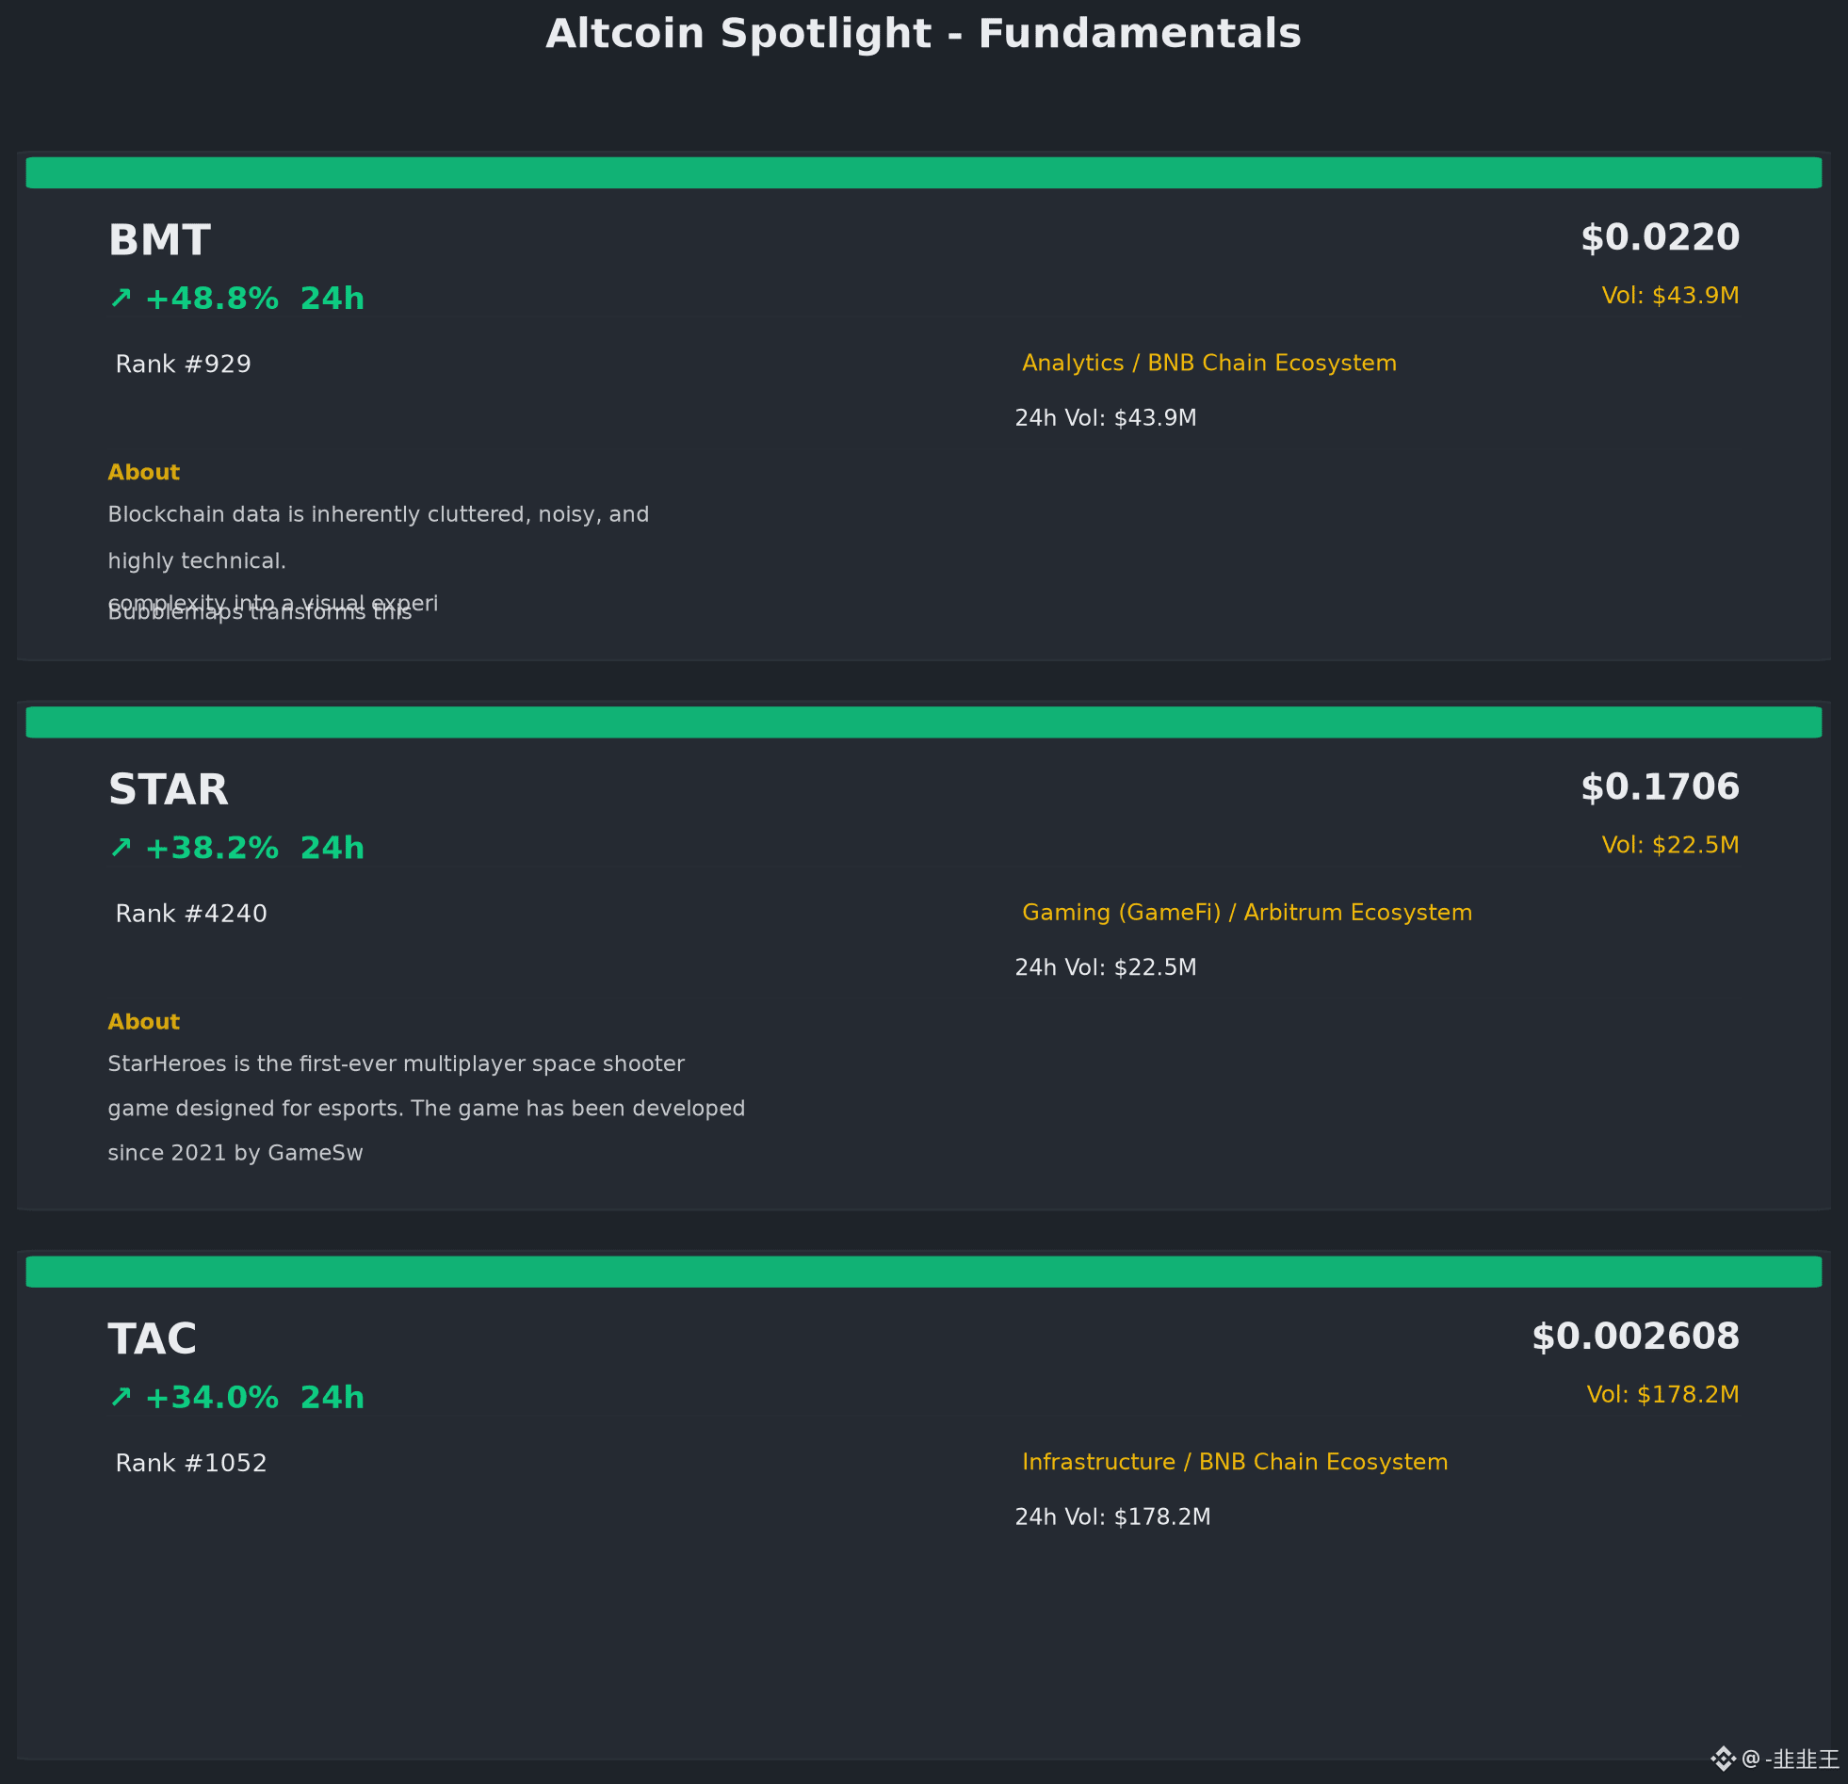
Task: Click the BMT price $0.0220
Action: tap(1660, 237)
